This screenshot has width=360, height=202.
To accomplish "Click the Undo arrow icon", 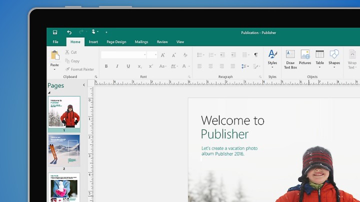I will (69, 32).
